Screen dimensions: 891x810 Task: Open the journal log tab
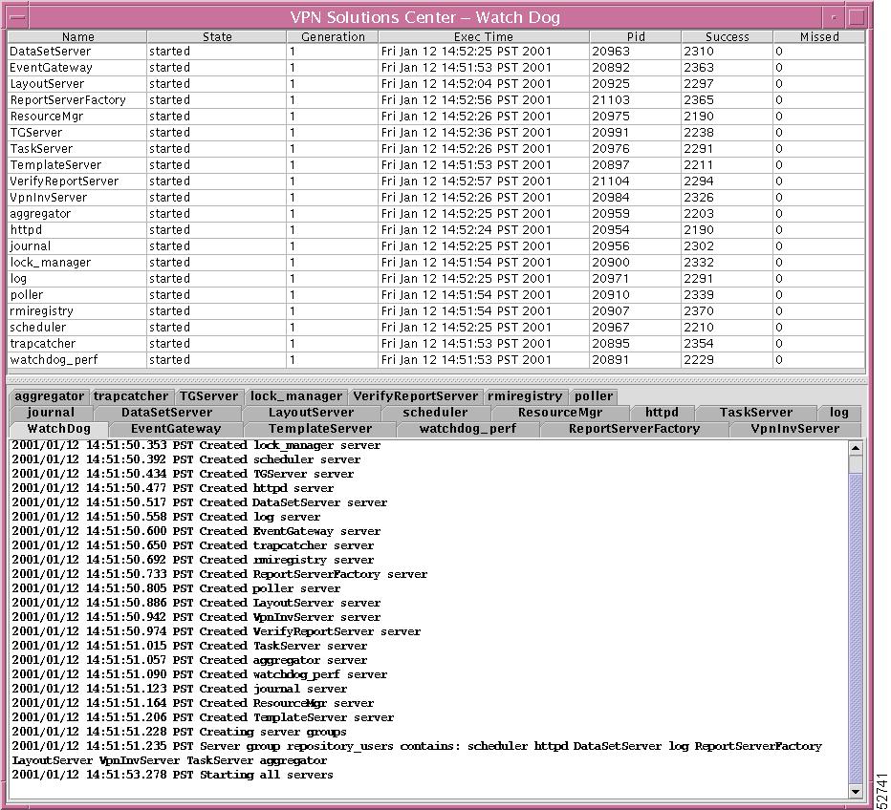coord(51,413)
